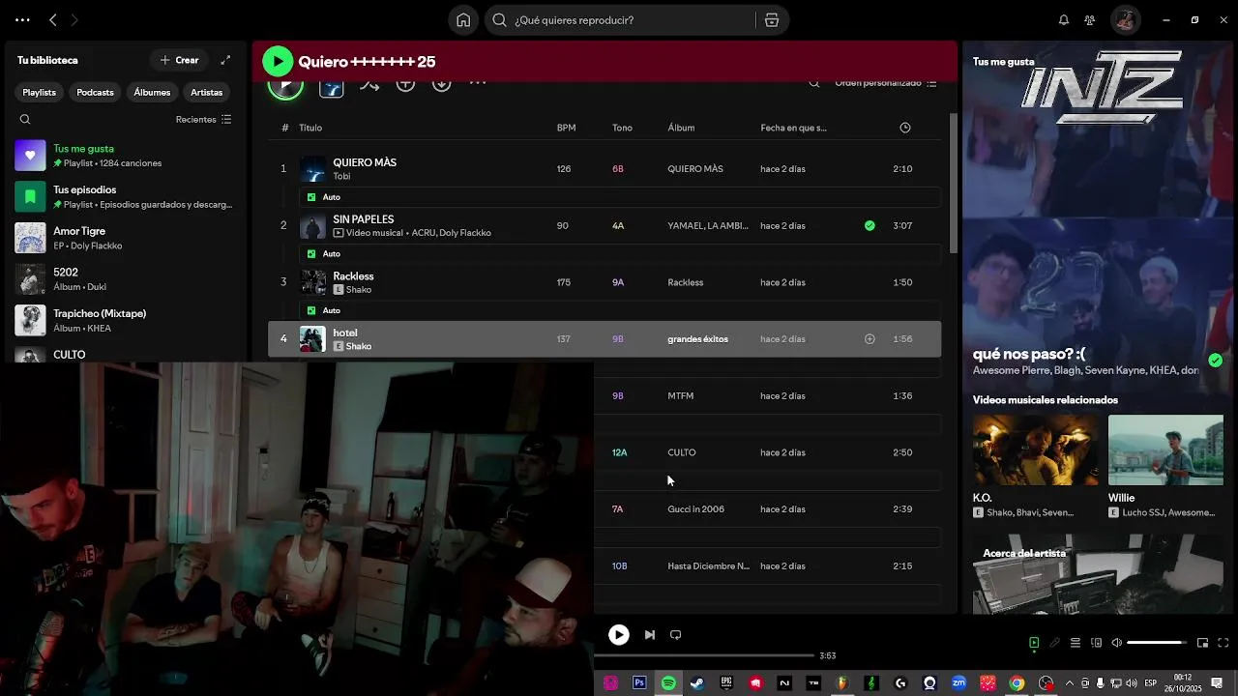The width and height of the screenshot is (1238, 696).
Task: Sort by the BPM column header
Action: [x=566, y=128]
